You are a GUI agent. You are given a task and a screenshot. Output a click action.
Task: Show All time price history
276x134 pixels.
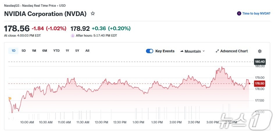[87, 51]
